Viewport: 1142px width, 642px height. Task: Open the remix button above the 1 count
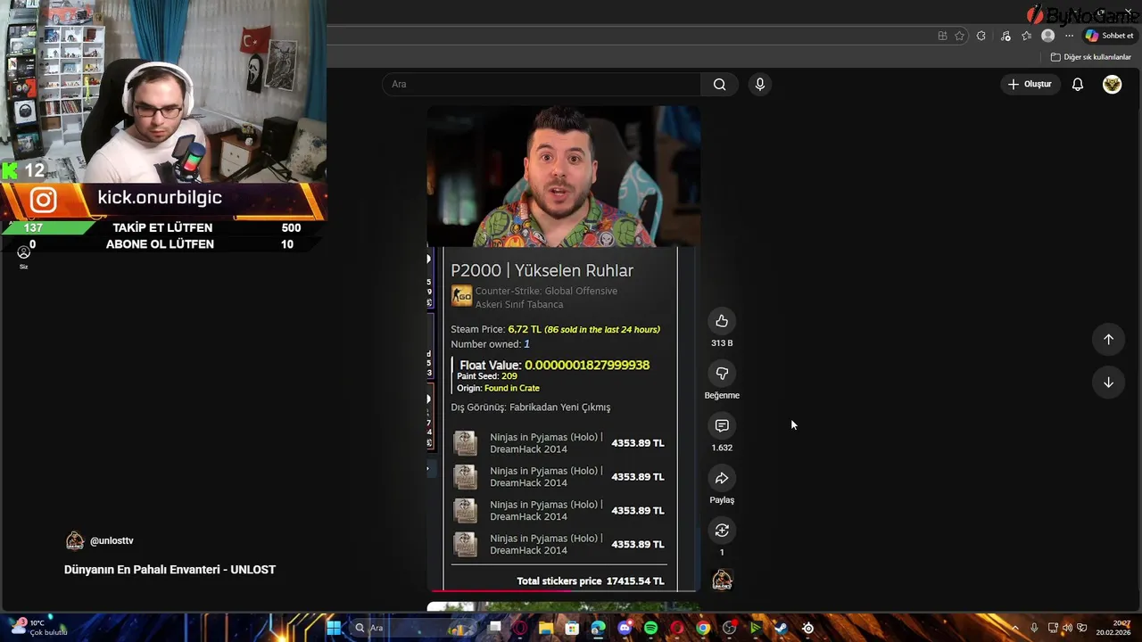722,531
